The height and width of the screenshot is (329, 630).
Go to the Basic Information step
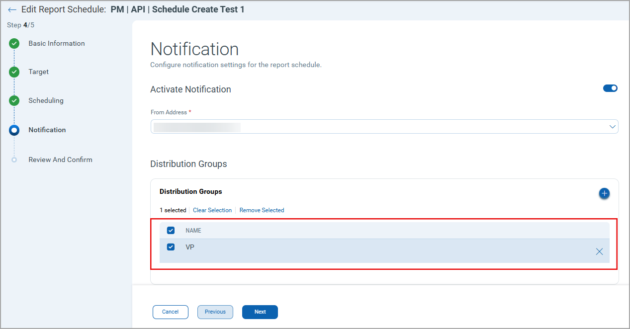coord(56,43)
